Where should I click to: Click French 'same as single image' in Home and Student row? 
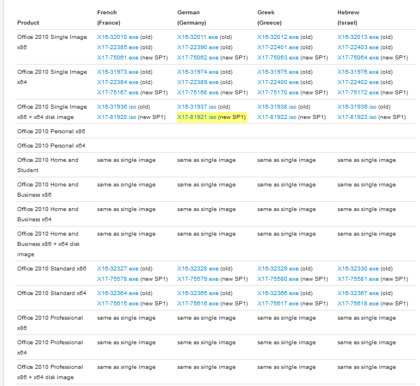126,160
